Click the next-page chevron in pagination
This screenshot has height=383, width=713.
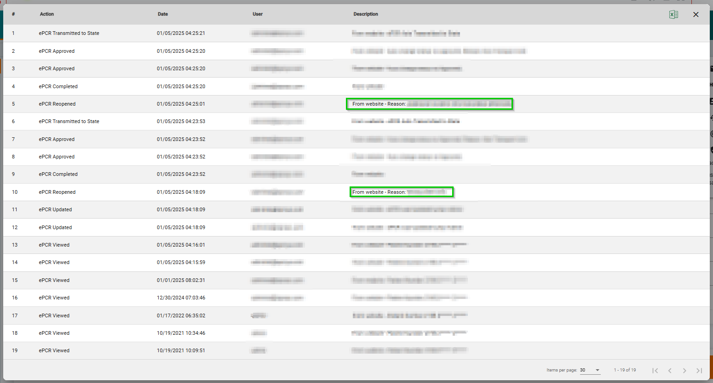pyautogui.click(x=684, y=371)
